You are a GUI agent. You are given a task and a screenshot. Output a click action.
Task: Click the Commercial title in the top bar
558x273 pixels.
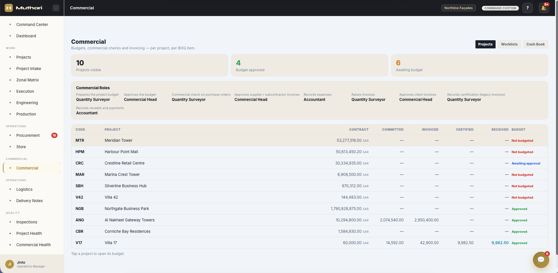coord(82,8)
